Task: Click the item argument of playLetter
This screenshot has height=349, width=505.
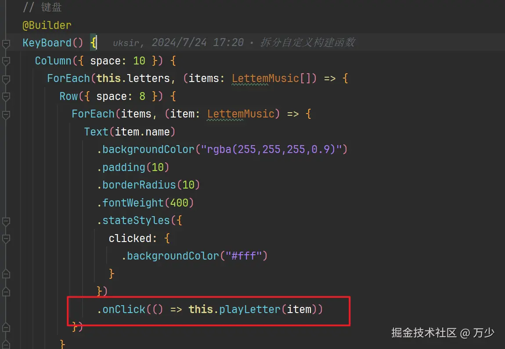Action: pyautogui.click(x=299, y=310)
